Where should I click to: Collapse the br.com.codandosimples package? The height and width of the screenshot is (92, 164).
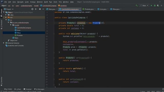click(8, 22)
